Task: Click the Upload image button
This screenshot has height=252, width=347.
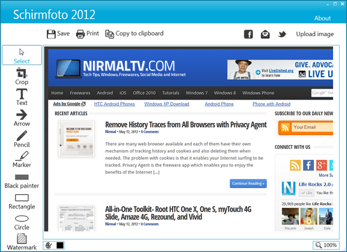Action: (x=315, y=34)
